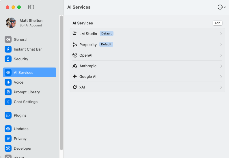Open the Voice microphone icon
This screenshot has width=229, height=158.
[8, 82]
